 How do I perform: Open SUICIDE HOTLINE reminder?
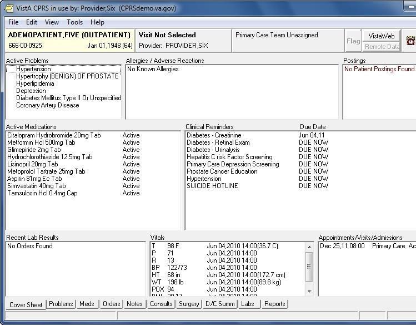click(x=301, y=186)
